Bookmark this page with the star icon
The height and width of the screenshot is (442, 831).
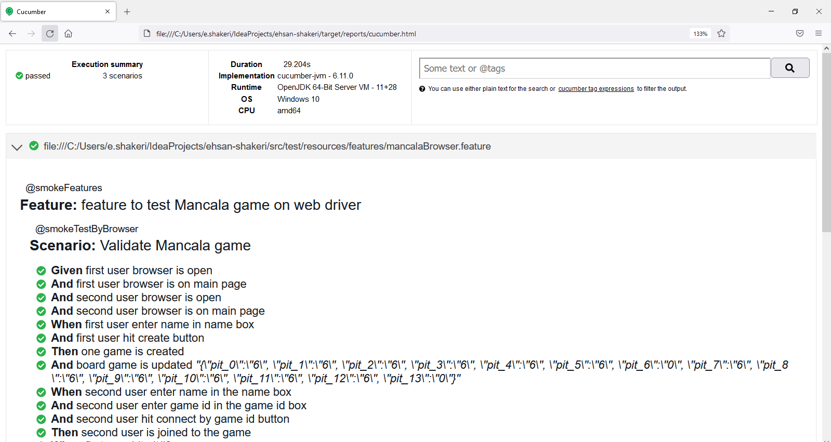721,34
